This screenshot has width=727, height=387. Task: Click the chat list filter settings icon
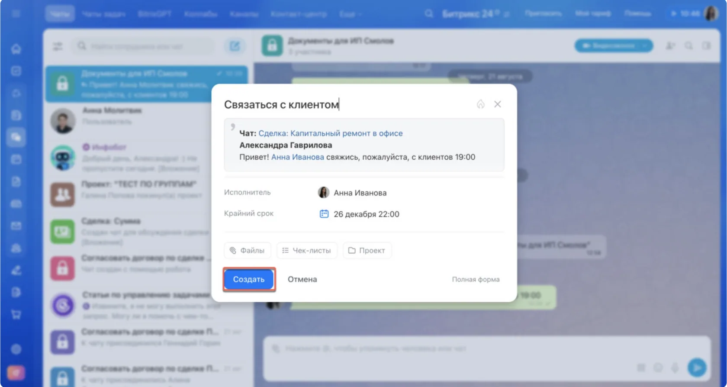pyautogui.click(x=58, y=46)
